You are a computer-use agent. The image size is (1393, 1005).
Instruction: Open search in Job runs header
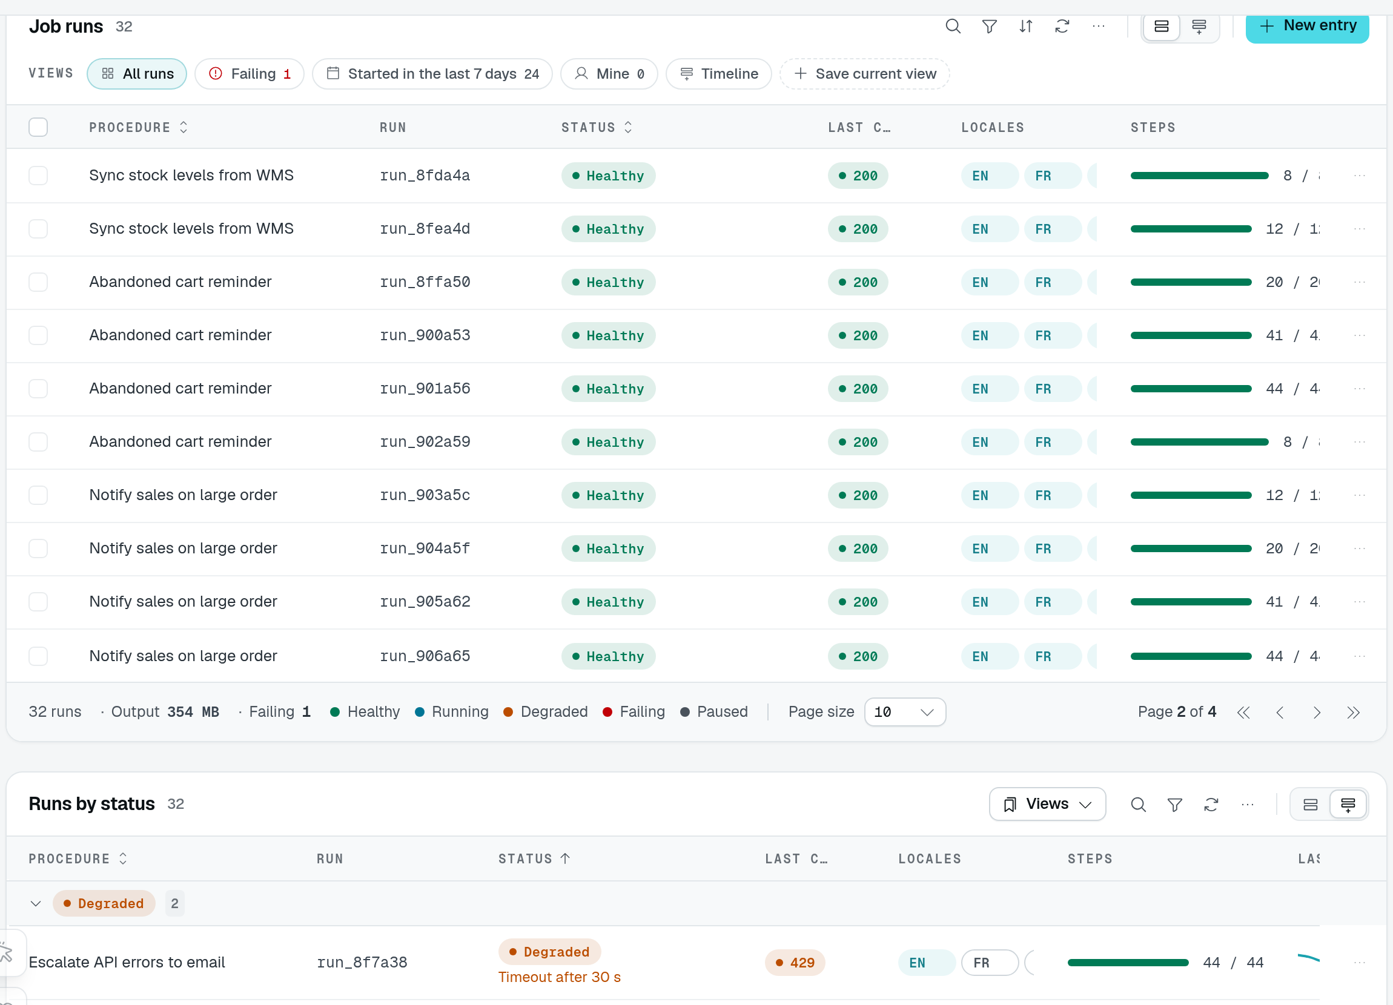point(953,27)
